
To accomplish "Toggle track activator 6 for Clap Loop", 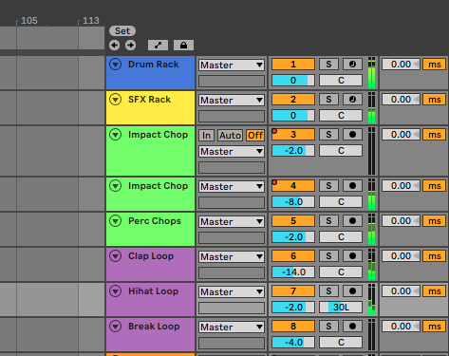I will 293,256.
